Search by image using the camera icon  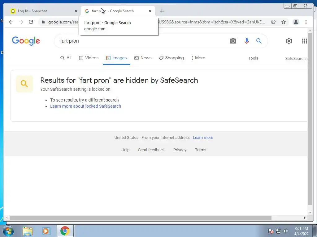pos(233,41)
